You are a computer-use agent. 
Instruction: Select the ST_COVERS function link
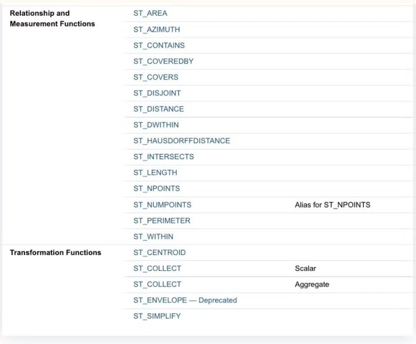(156, 77)
